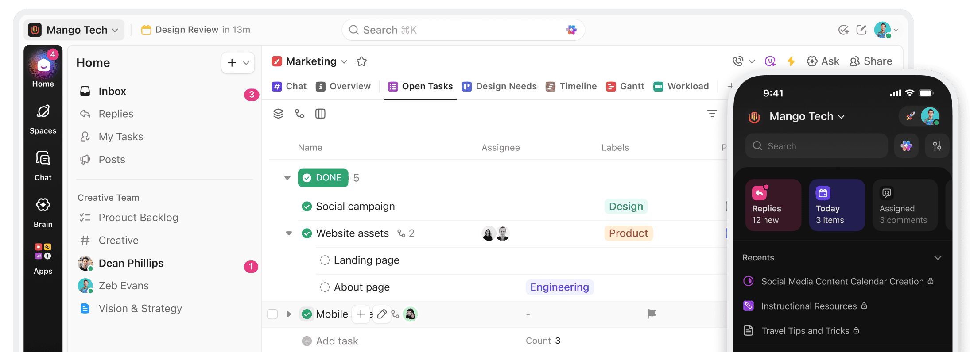
Task: Open Mango Tech dropdown on phone
Action: click(807, 116)
